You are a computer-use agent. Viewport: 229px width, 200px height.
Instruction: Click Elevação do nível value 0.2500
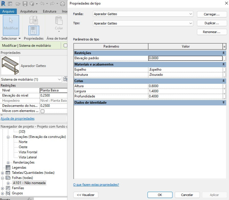pos(53,95)
